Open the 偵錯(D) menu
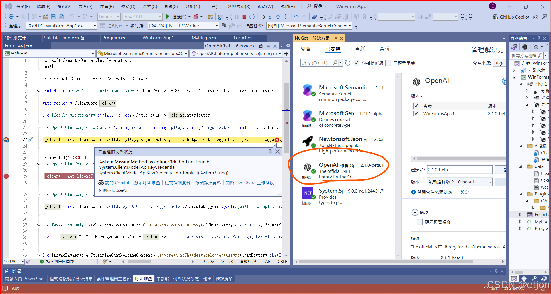This screenshot has height=294, width=551. pos(128,6)
